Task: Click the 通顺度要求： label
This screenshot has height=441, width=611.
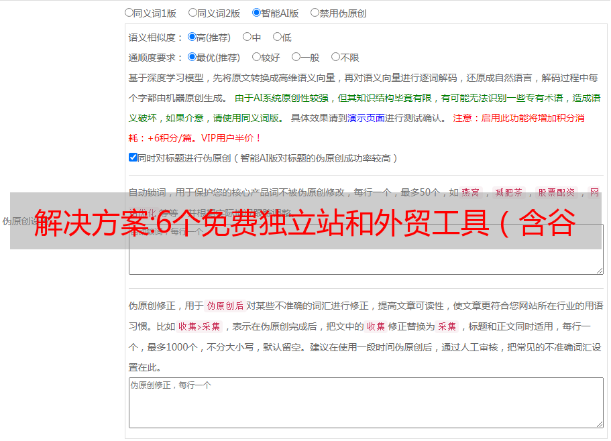Action: [156, 58]
